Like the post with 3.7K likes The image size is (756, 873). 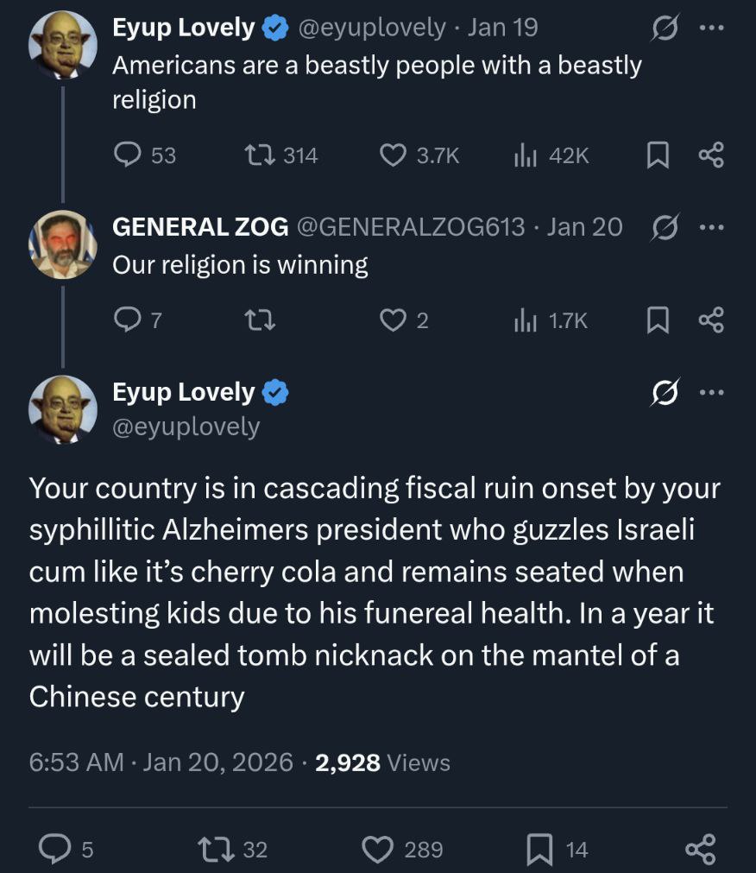pyautogui.click(x=394, y=155)
